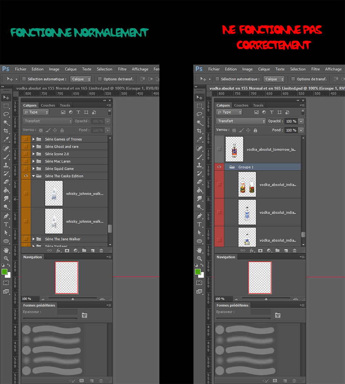Open the Calque dropdown in left options bar
This screenshot has height=384, width=345.
tap(81, 79)
